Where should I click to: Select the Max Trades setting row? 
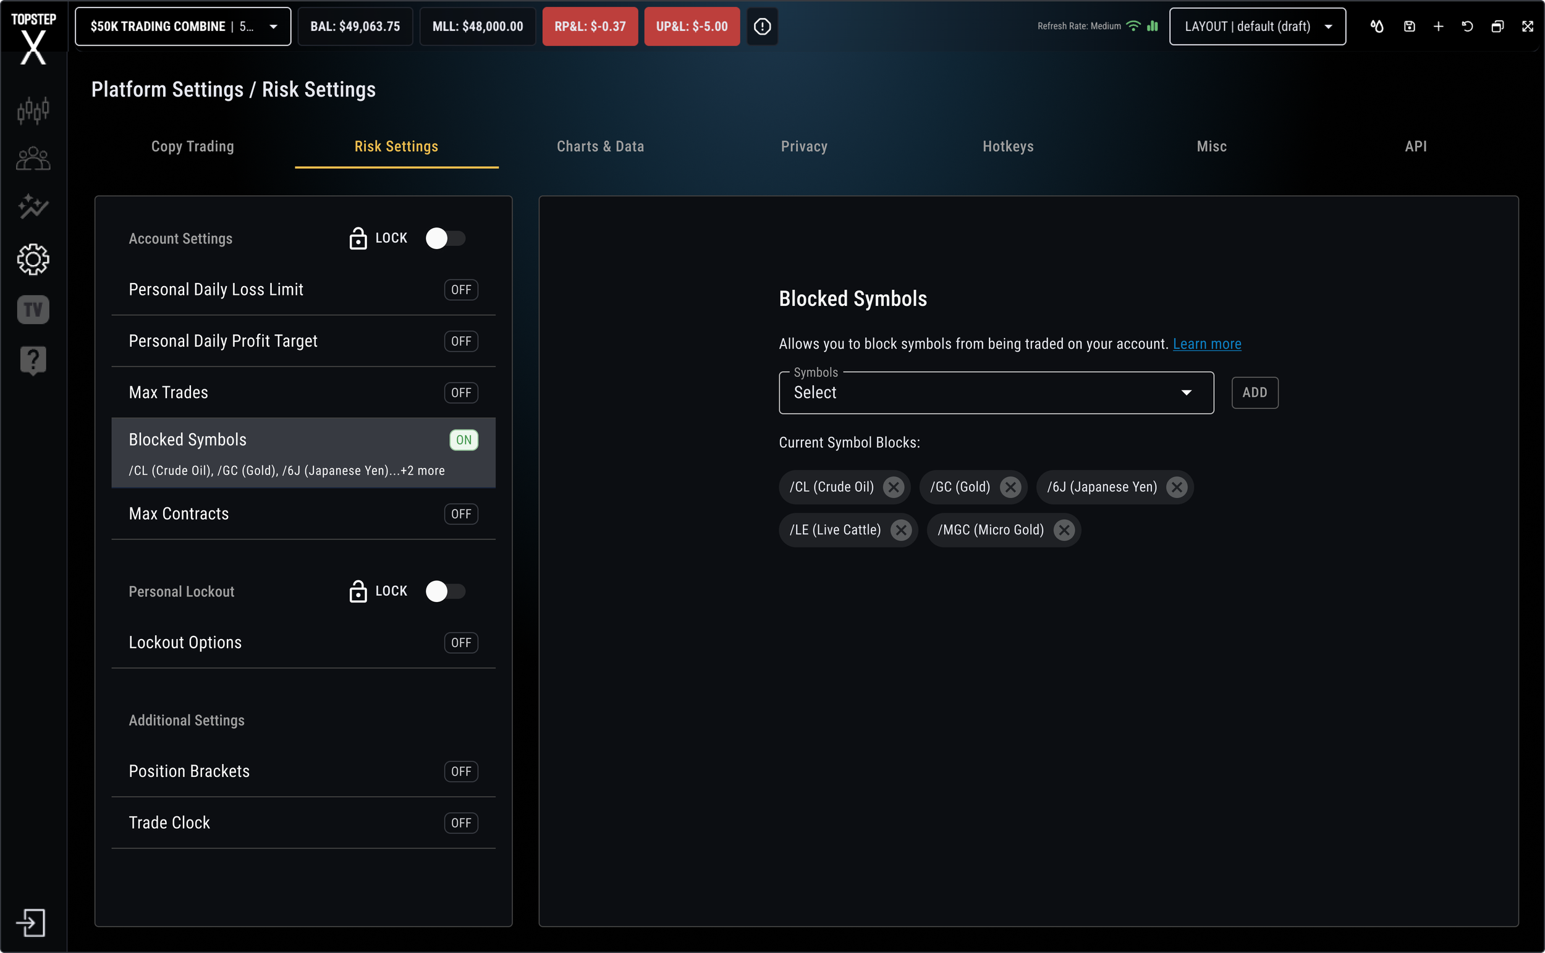(x=303, y=392)
